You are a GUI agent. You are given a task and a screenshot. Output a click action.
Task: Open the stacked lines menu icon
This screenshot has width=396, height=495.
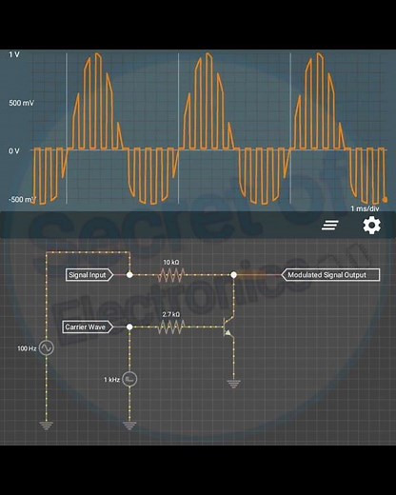coord(330,226)
